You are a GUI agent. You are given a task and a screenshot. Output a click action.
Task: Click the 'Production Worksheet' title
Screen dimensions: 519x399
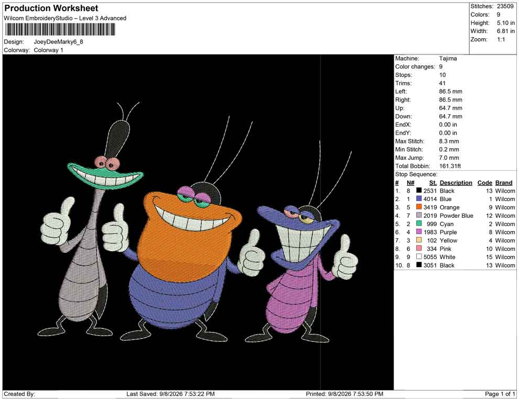click(51, 8)
